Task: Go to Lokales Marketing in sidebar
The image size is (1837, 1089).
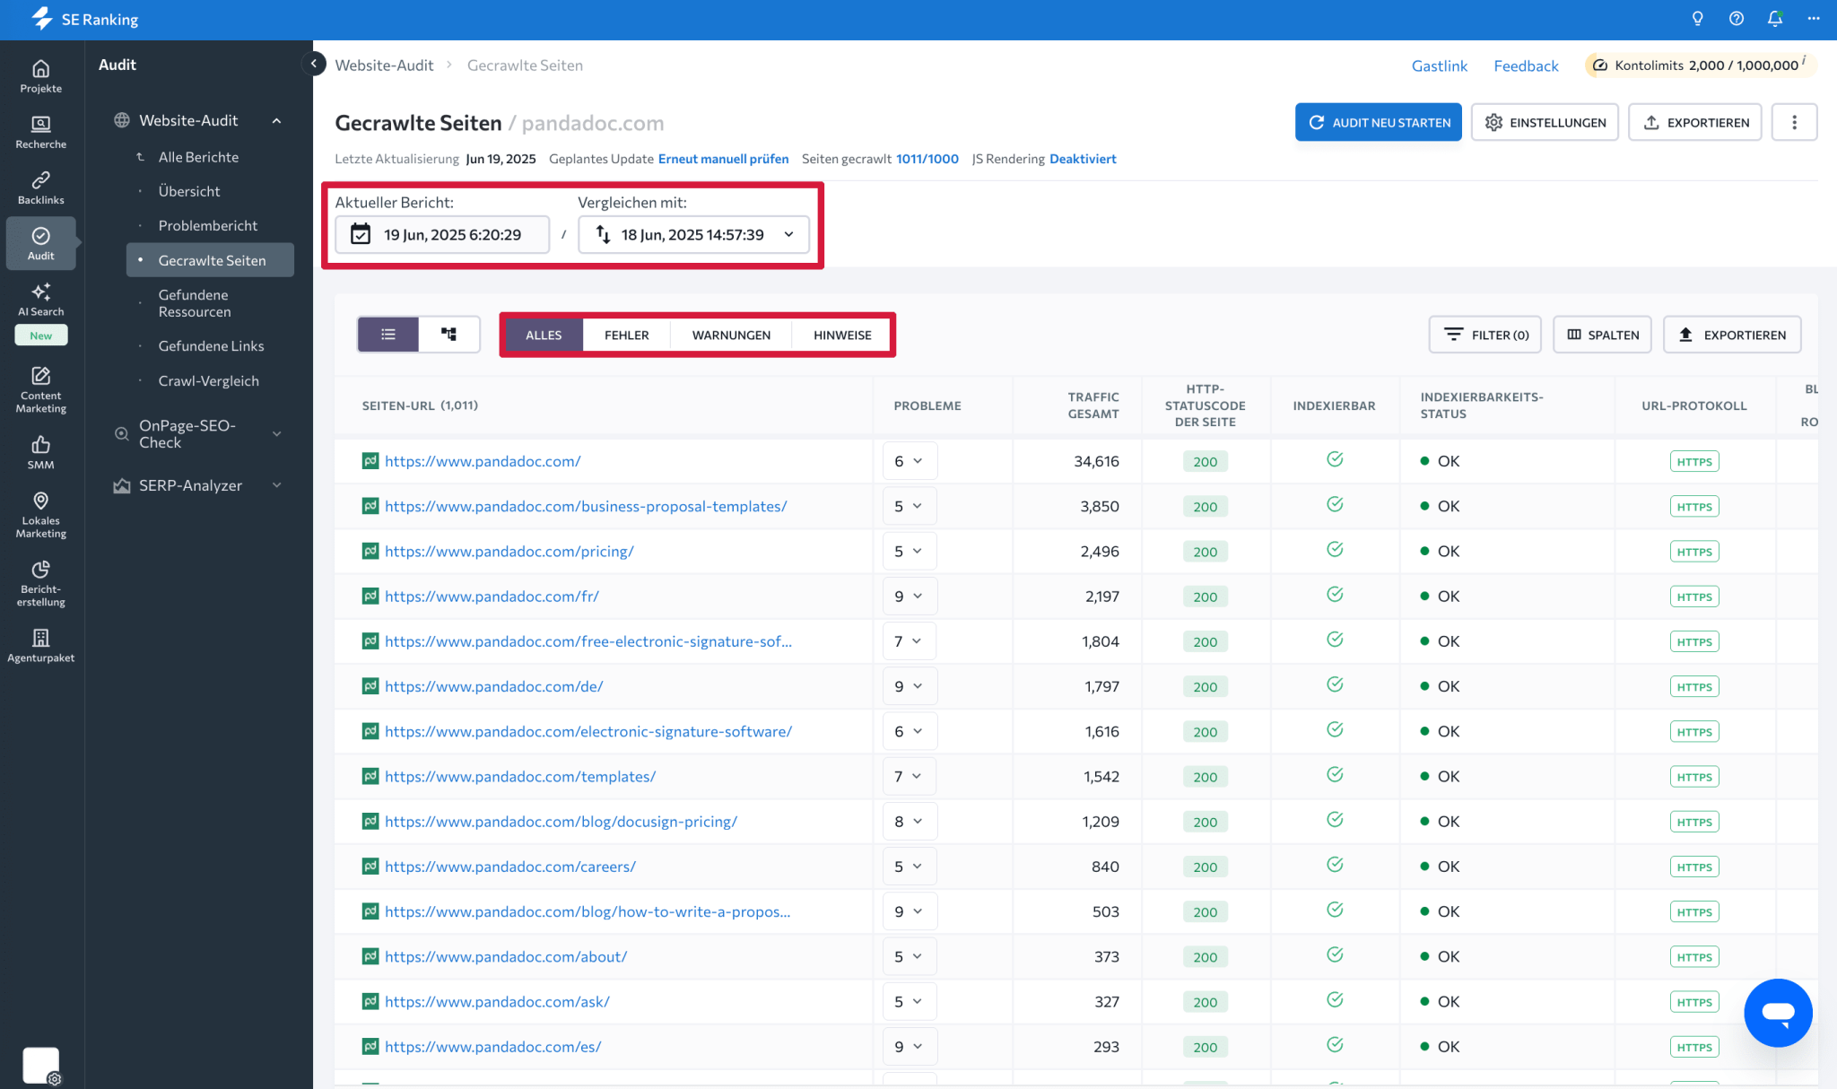Action: 40,515
